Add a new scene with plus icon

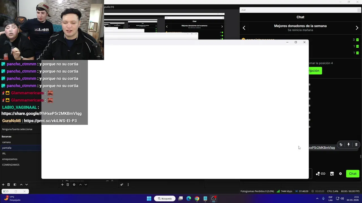(x=3, y=185)
